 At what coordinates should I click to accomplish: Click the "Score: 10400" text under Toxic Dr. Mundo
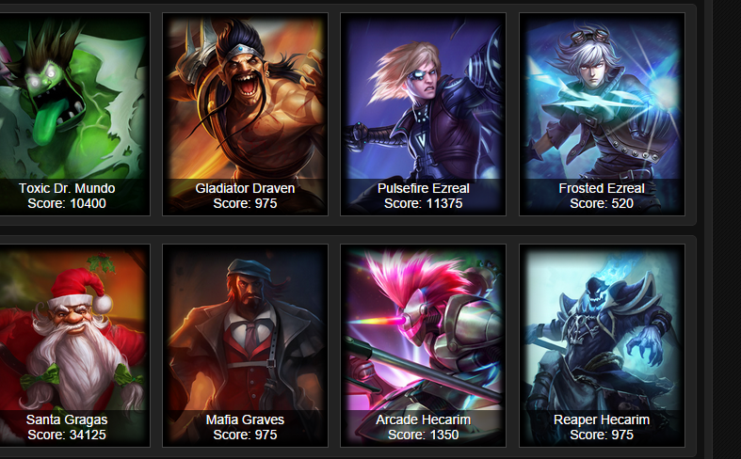[67, 203]
